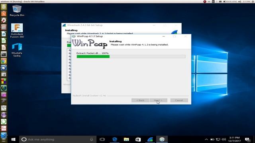This screenshot has height=143, width=255.
Task: Open the taskbar clock showing 3:11 PM
Action: [x=234, y=139]
